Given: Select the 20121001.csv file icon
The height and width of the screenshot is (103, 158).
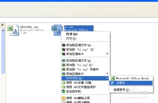Looking at the screenshot, I should (13, 30).
